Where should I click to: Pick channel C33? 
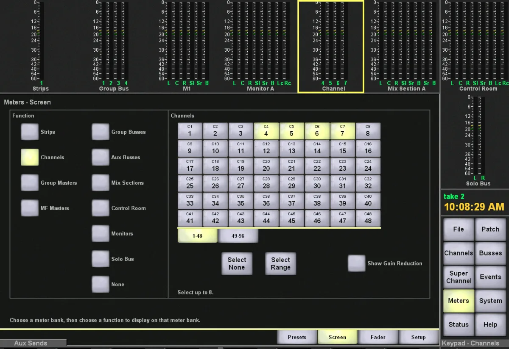click(190, 201)
